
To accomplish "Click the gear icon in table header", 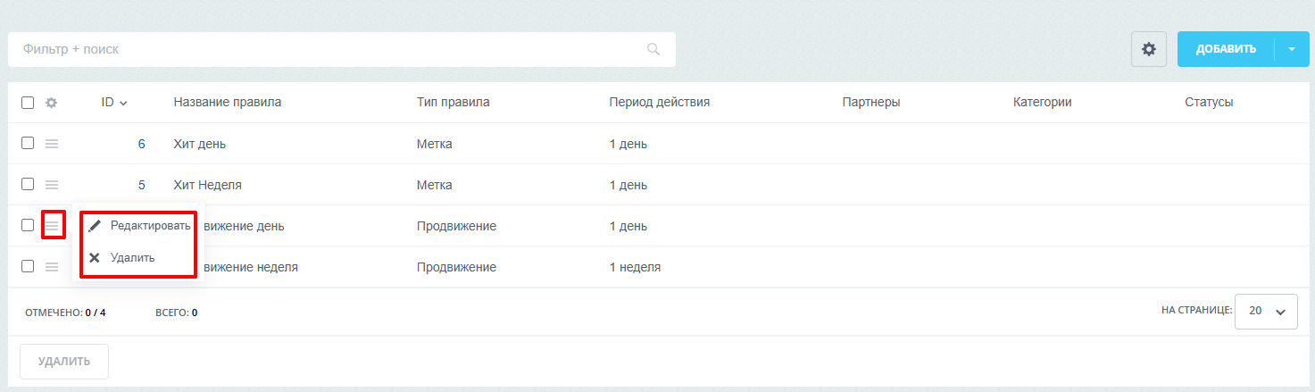I will [x=52, y=103].
